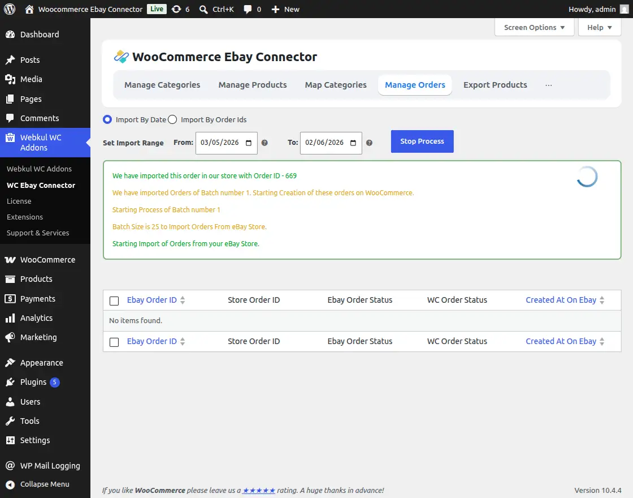Switch to the Export Products tab
This screenshot has width=633, height=498.
pos(495,85)
